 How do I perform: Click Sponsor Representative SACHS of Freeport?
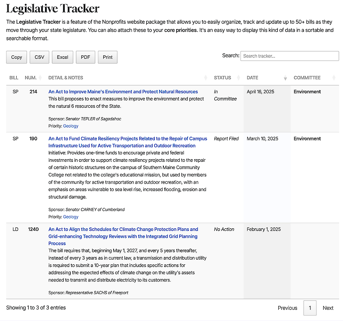pos(88,293)
